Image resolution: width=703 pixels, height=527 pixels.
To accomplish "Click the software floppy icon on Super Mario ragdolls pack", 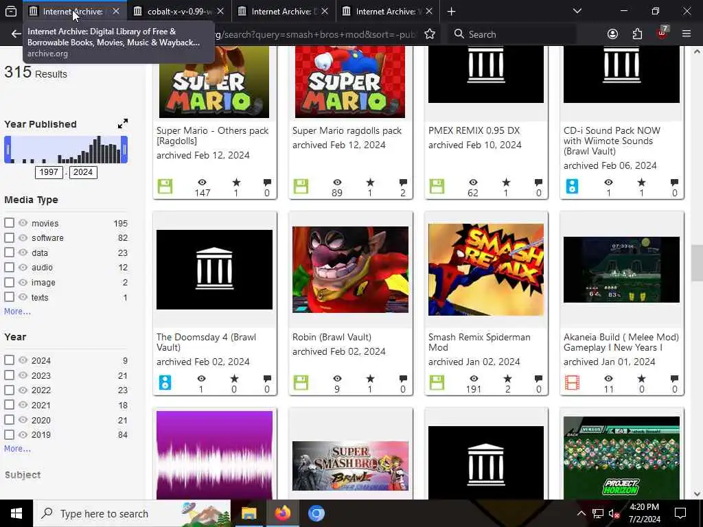I will click(x=301, y=186).
